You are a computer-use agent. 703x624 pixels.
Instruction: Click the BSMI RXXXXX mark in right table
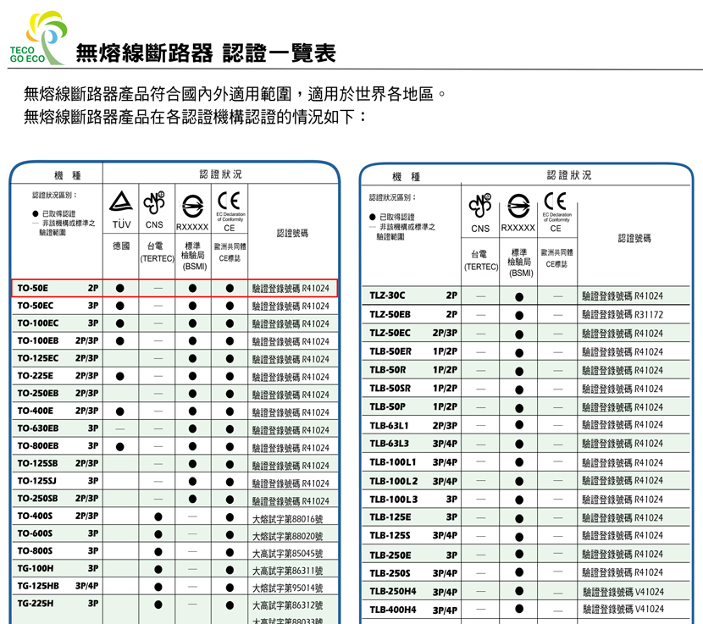[x=518, y=206]
